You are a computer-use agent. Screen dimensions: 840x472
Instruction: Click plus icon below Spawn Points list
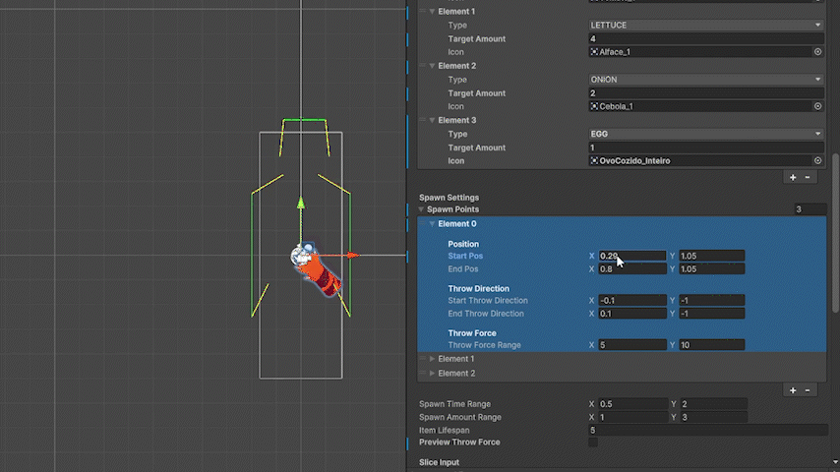[x=793, y=390]
